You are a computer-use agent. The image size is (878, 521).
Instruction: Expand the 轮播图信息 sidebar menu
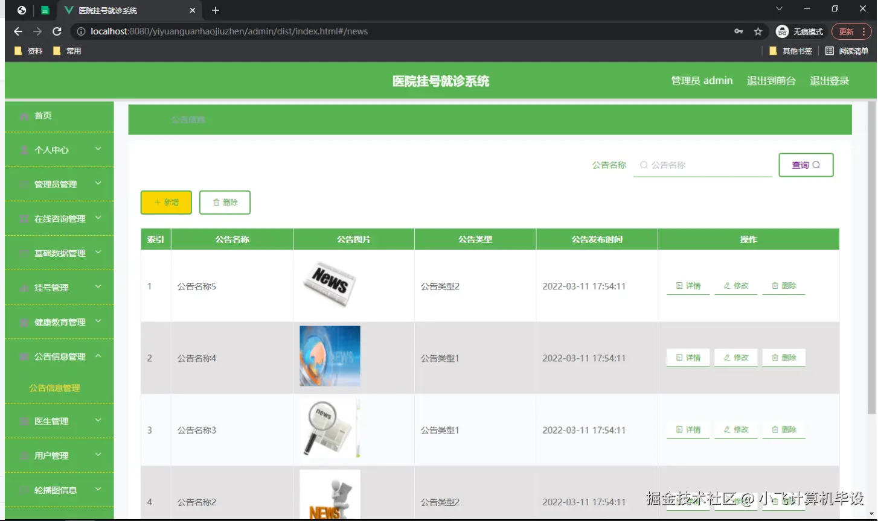coord(59,490)
